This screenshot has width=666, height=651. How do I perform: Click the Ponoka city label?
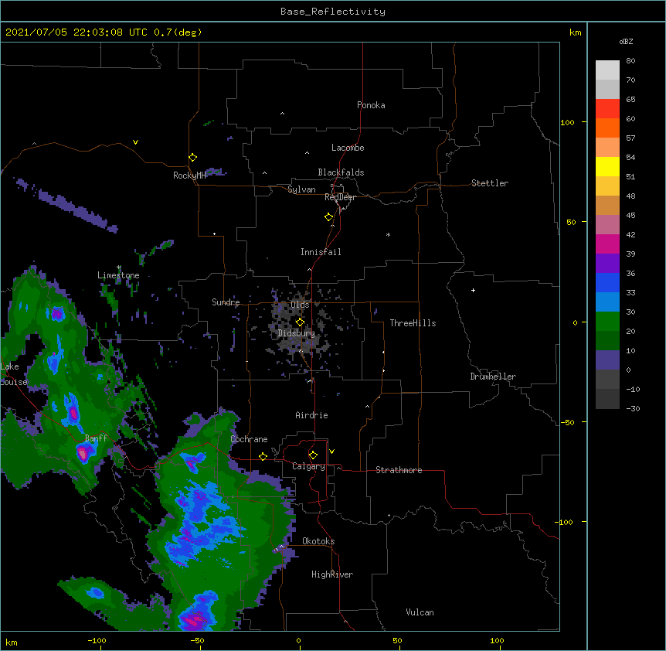click(x=371, y=105)
